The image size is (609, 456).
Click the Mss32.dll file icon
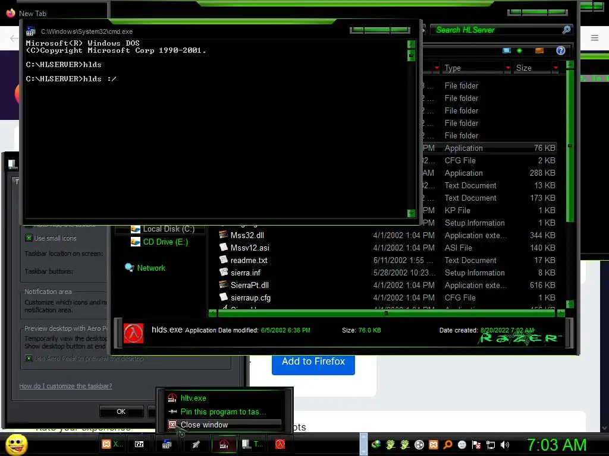pyautogui.click(x=224, y=235)
